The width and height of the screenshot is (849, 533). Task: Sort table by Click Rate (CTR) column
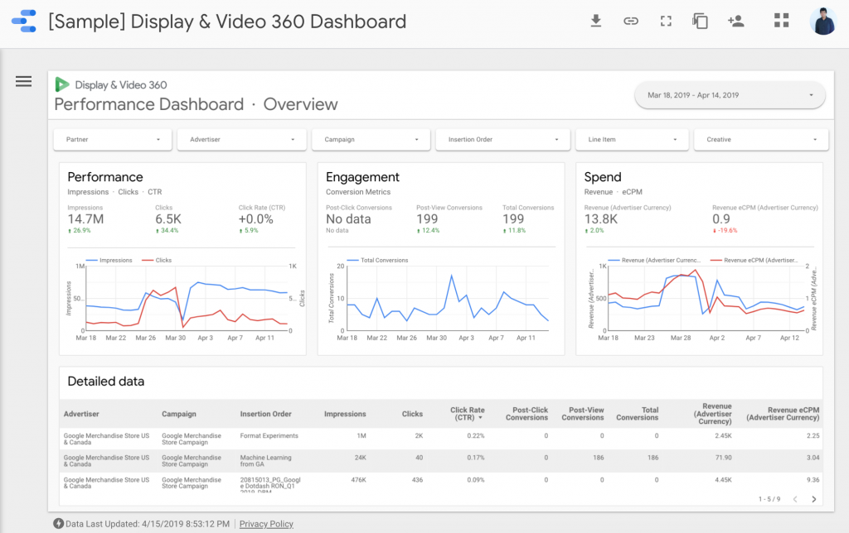[468, 414]
